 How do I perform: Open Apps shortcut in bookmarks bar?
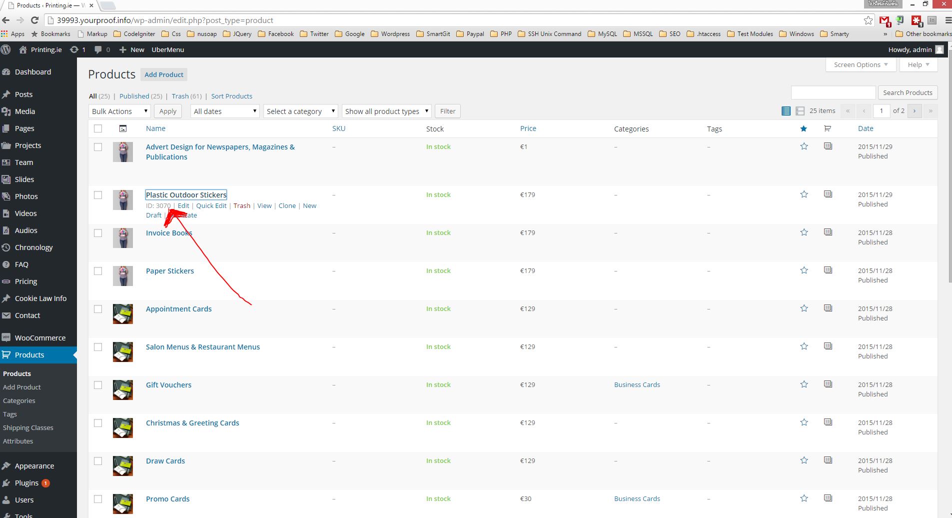(x=12, y=34)
